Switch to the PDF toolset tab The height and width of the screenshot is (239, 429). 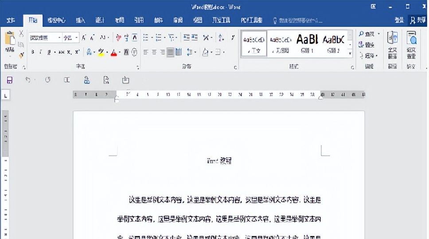point(251,20)
